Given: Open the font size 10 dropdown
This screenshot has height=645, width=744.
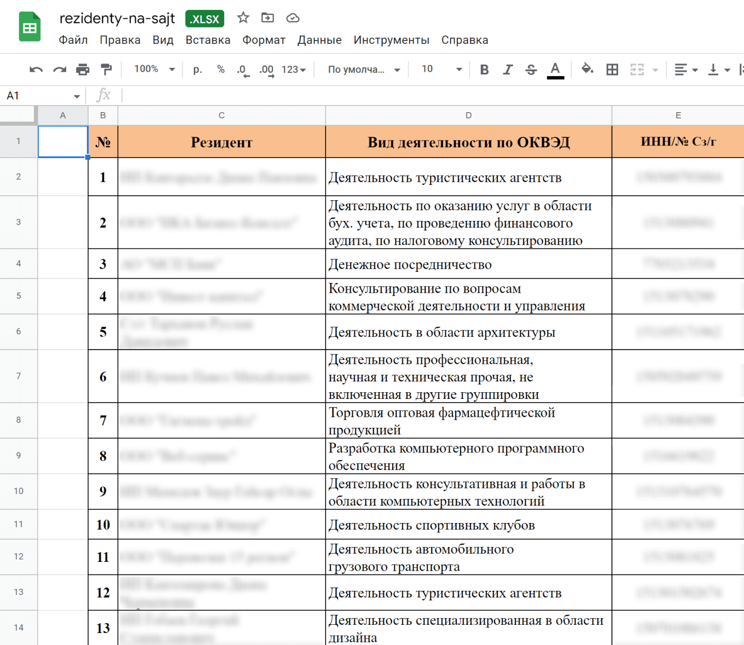Looking at the screenshot, I should click(x=441, y=69).
